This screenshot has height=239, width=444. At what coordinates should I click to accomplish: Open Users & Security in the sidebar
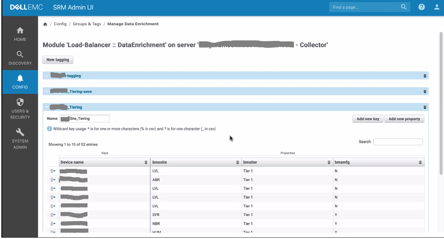coord(20,108)
